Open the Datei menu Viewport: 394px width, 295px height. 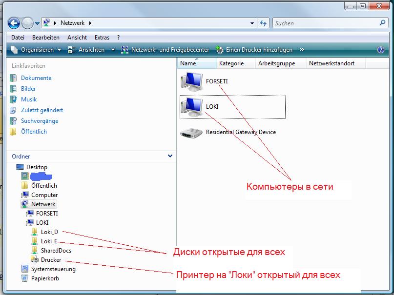click(18, 38)
